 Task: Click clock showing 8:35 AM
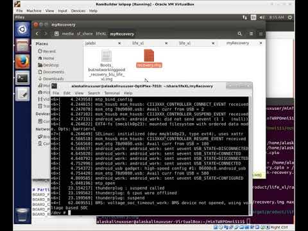tap(277, 17)
